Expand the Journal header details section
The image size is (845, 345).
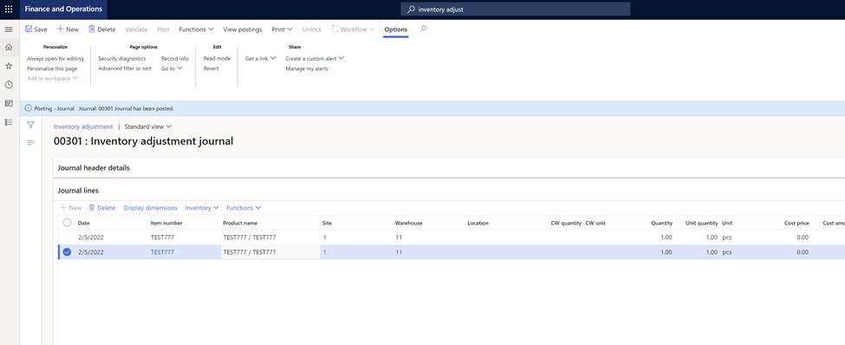click(x=94, y=167)
